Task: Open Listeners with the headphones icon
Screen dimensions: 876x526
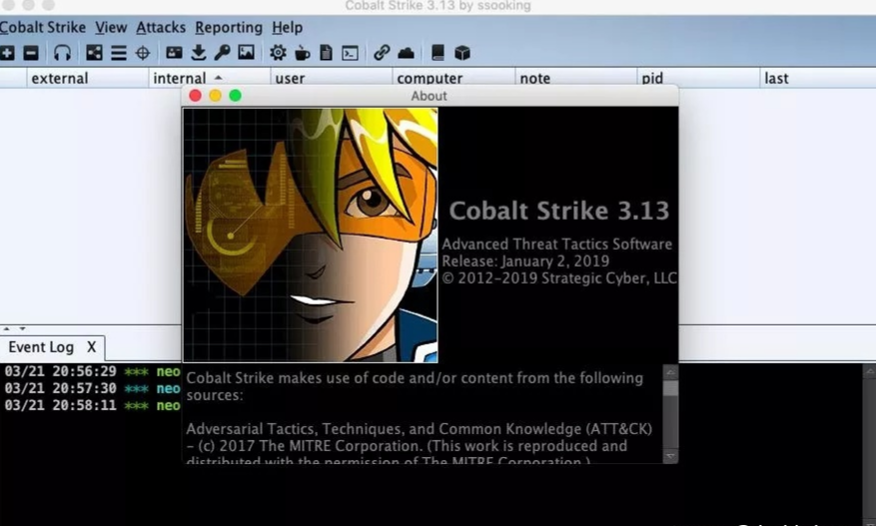Action: coord(62,53)
